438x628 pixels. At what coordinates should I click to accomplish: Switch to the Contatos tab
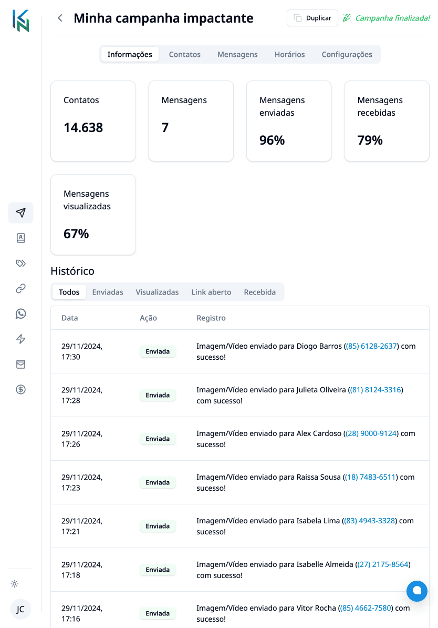click(184, 55)
